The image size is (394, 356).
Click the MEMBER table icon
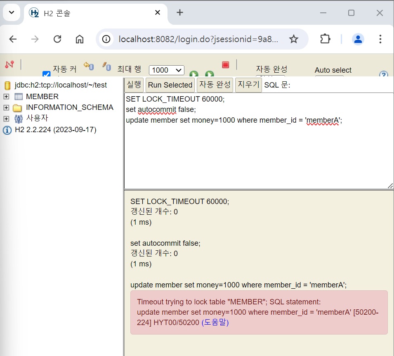(18, 97)
